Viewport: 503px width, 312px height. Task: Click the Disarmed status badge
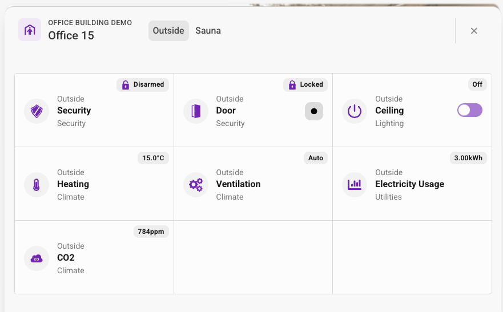click(143, 84)
